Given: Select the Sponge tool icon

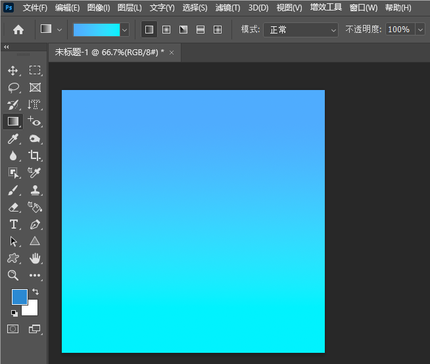Looking at the screenshot, I should coord(35,139).
